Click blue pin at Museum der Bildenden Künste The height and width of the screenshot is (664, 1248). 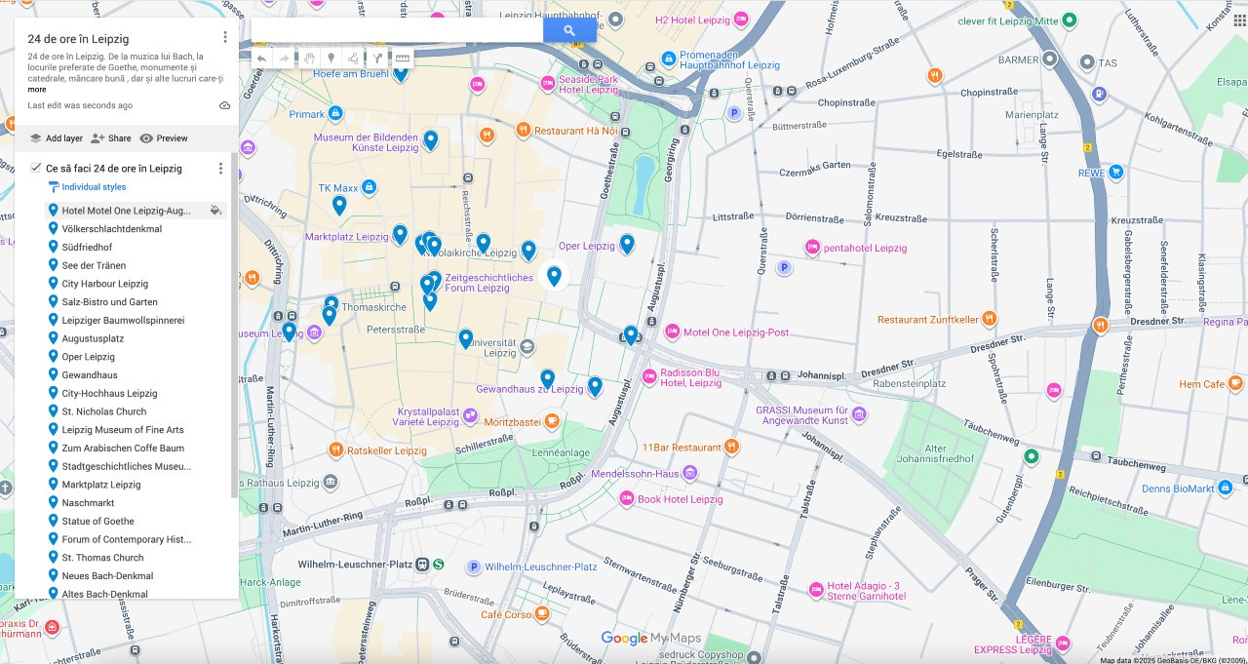pos(430,140)
